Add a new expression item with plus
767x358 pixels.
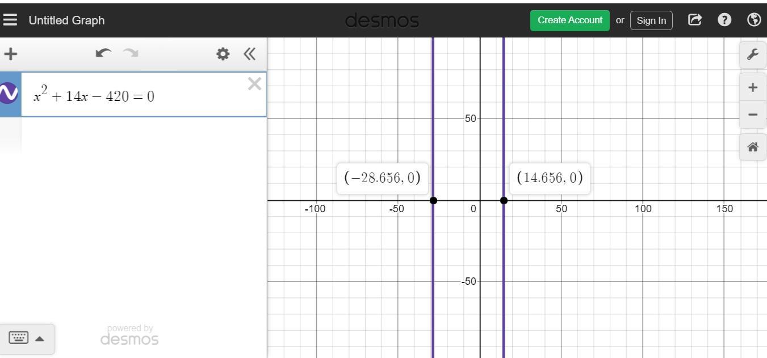pos(10,54)
